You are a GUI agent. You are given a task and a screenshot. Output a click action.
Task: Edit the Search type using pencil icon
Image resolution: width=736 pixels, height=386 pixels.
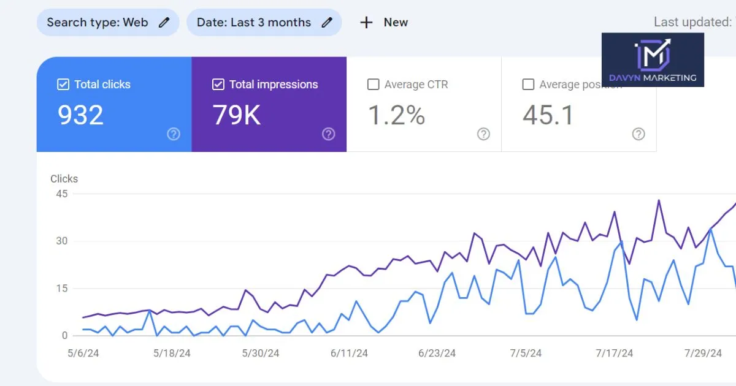(x=164, y=22)
